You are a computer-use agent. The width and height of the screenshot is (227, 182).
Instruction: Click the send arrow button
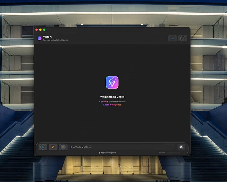click(x=181, y=147)
